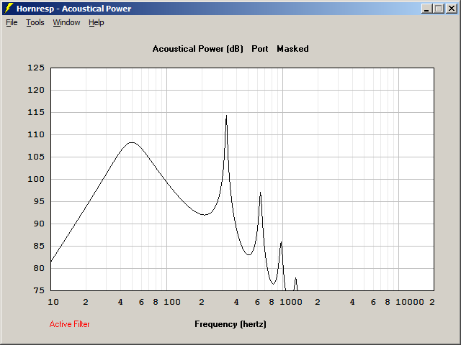Click the curve dip near 92 dB
This screenshot has height=345, width=461.
click(205, 215)
